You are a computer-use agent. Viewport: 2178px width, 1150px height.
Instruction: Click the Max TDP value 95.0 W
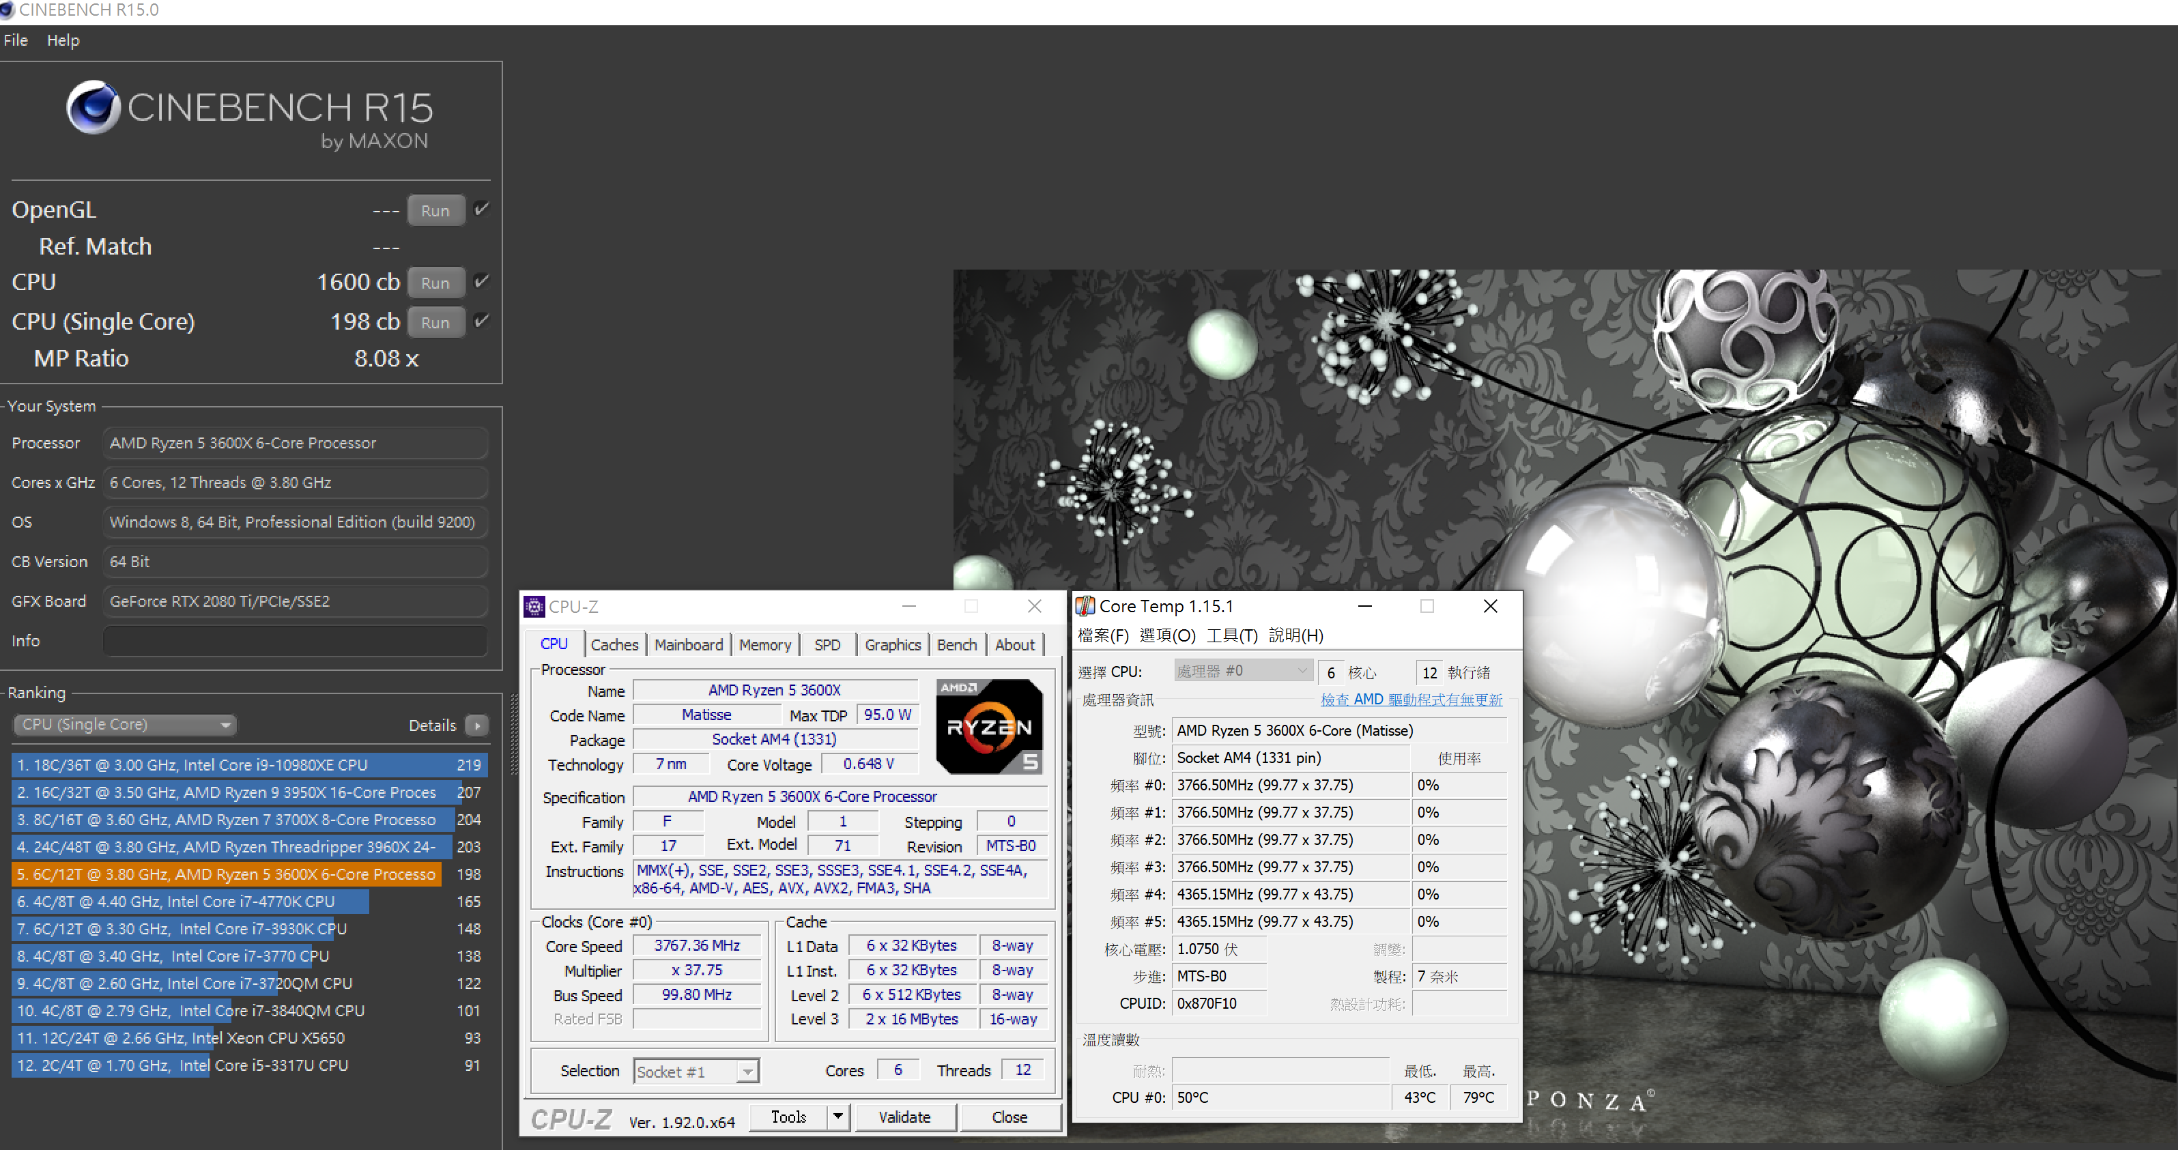click(x=887, y=715)
